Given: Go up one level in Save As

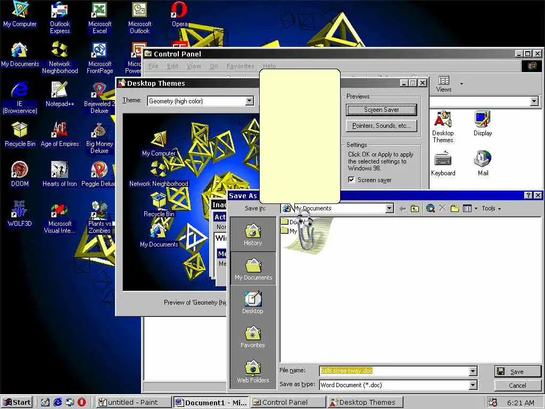Looking at the screenshot, I should [415, 208].
